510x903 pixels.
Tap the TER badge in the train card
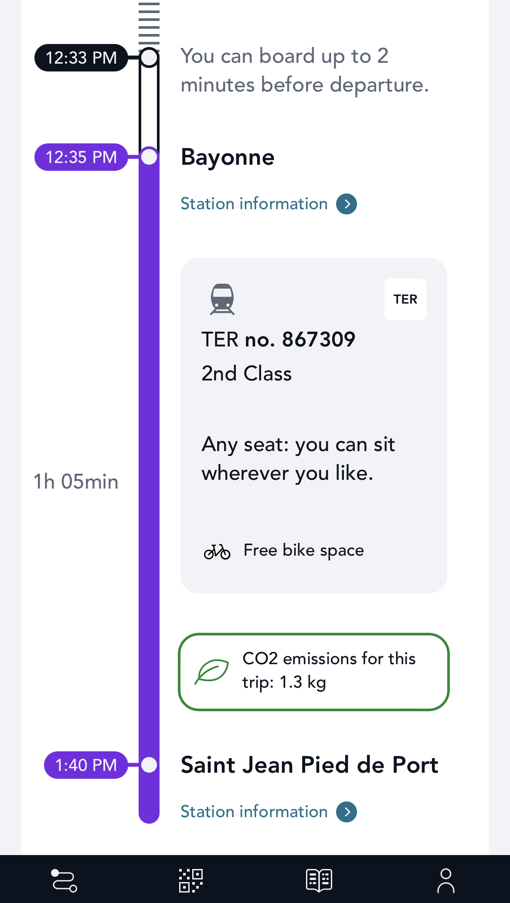[x=405, y=299]
